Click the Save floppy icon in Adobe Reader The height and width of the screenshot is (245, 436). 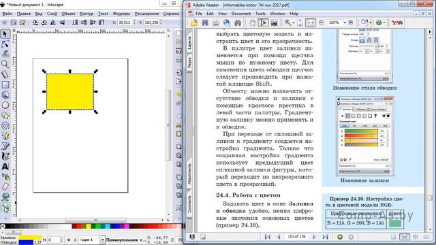click(x=205, y=22)
